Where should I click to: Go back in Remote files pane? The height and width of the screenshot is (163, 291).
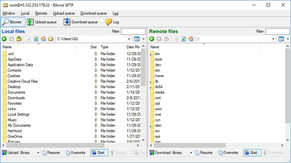pyautogui.click(x=152, y=39)
